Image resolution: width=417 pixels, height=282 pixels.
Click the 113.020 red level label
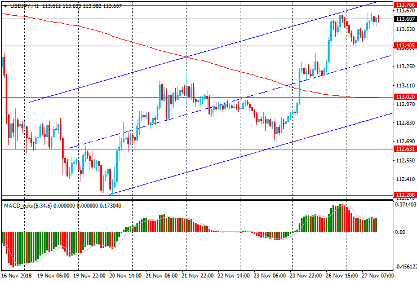(x=405, y=97)
